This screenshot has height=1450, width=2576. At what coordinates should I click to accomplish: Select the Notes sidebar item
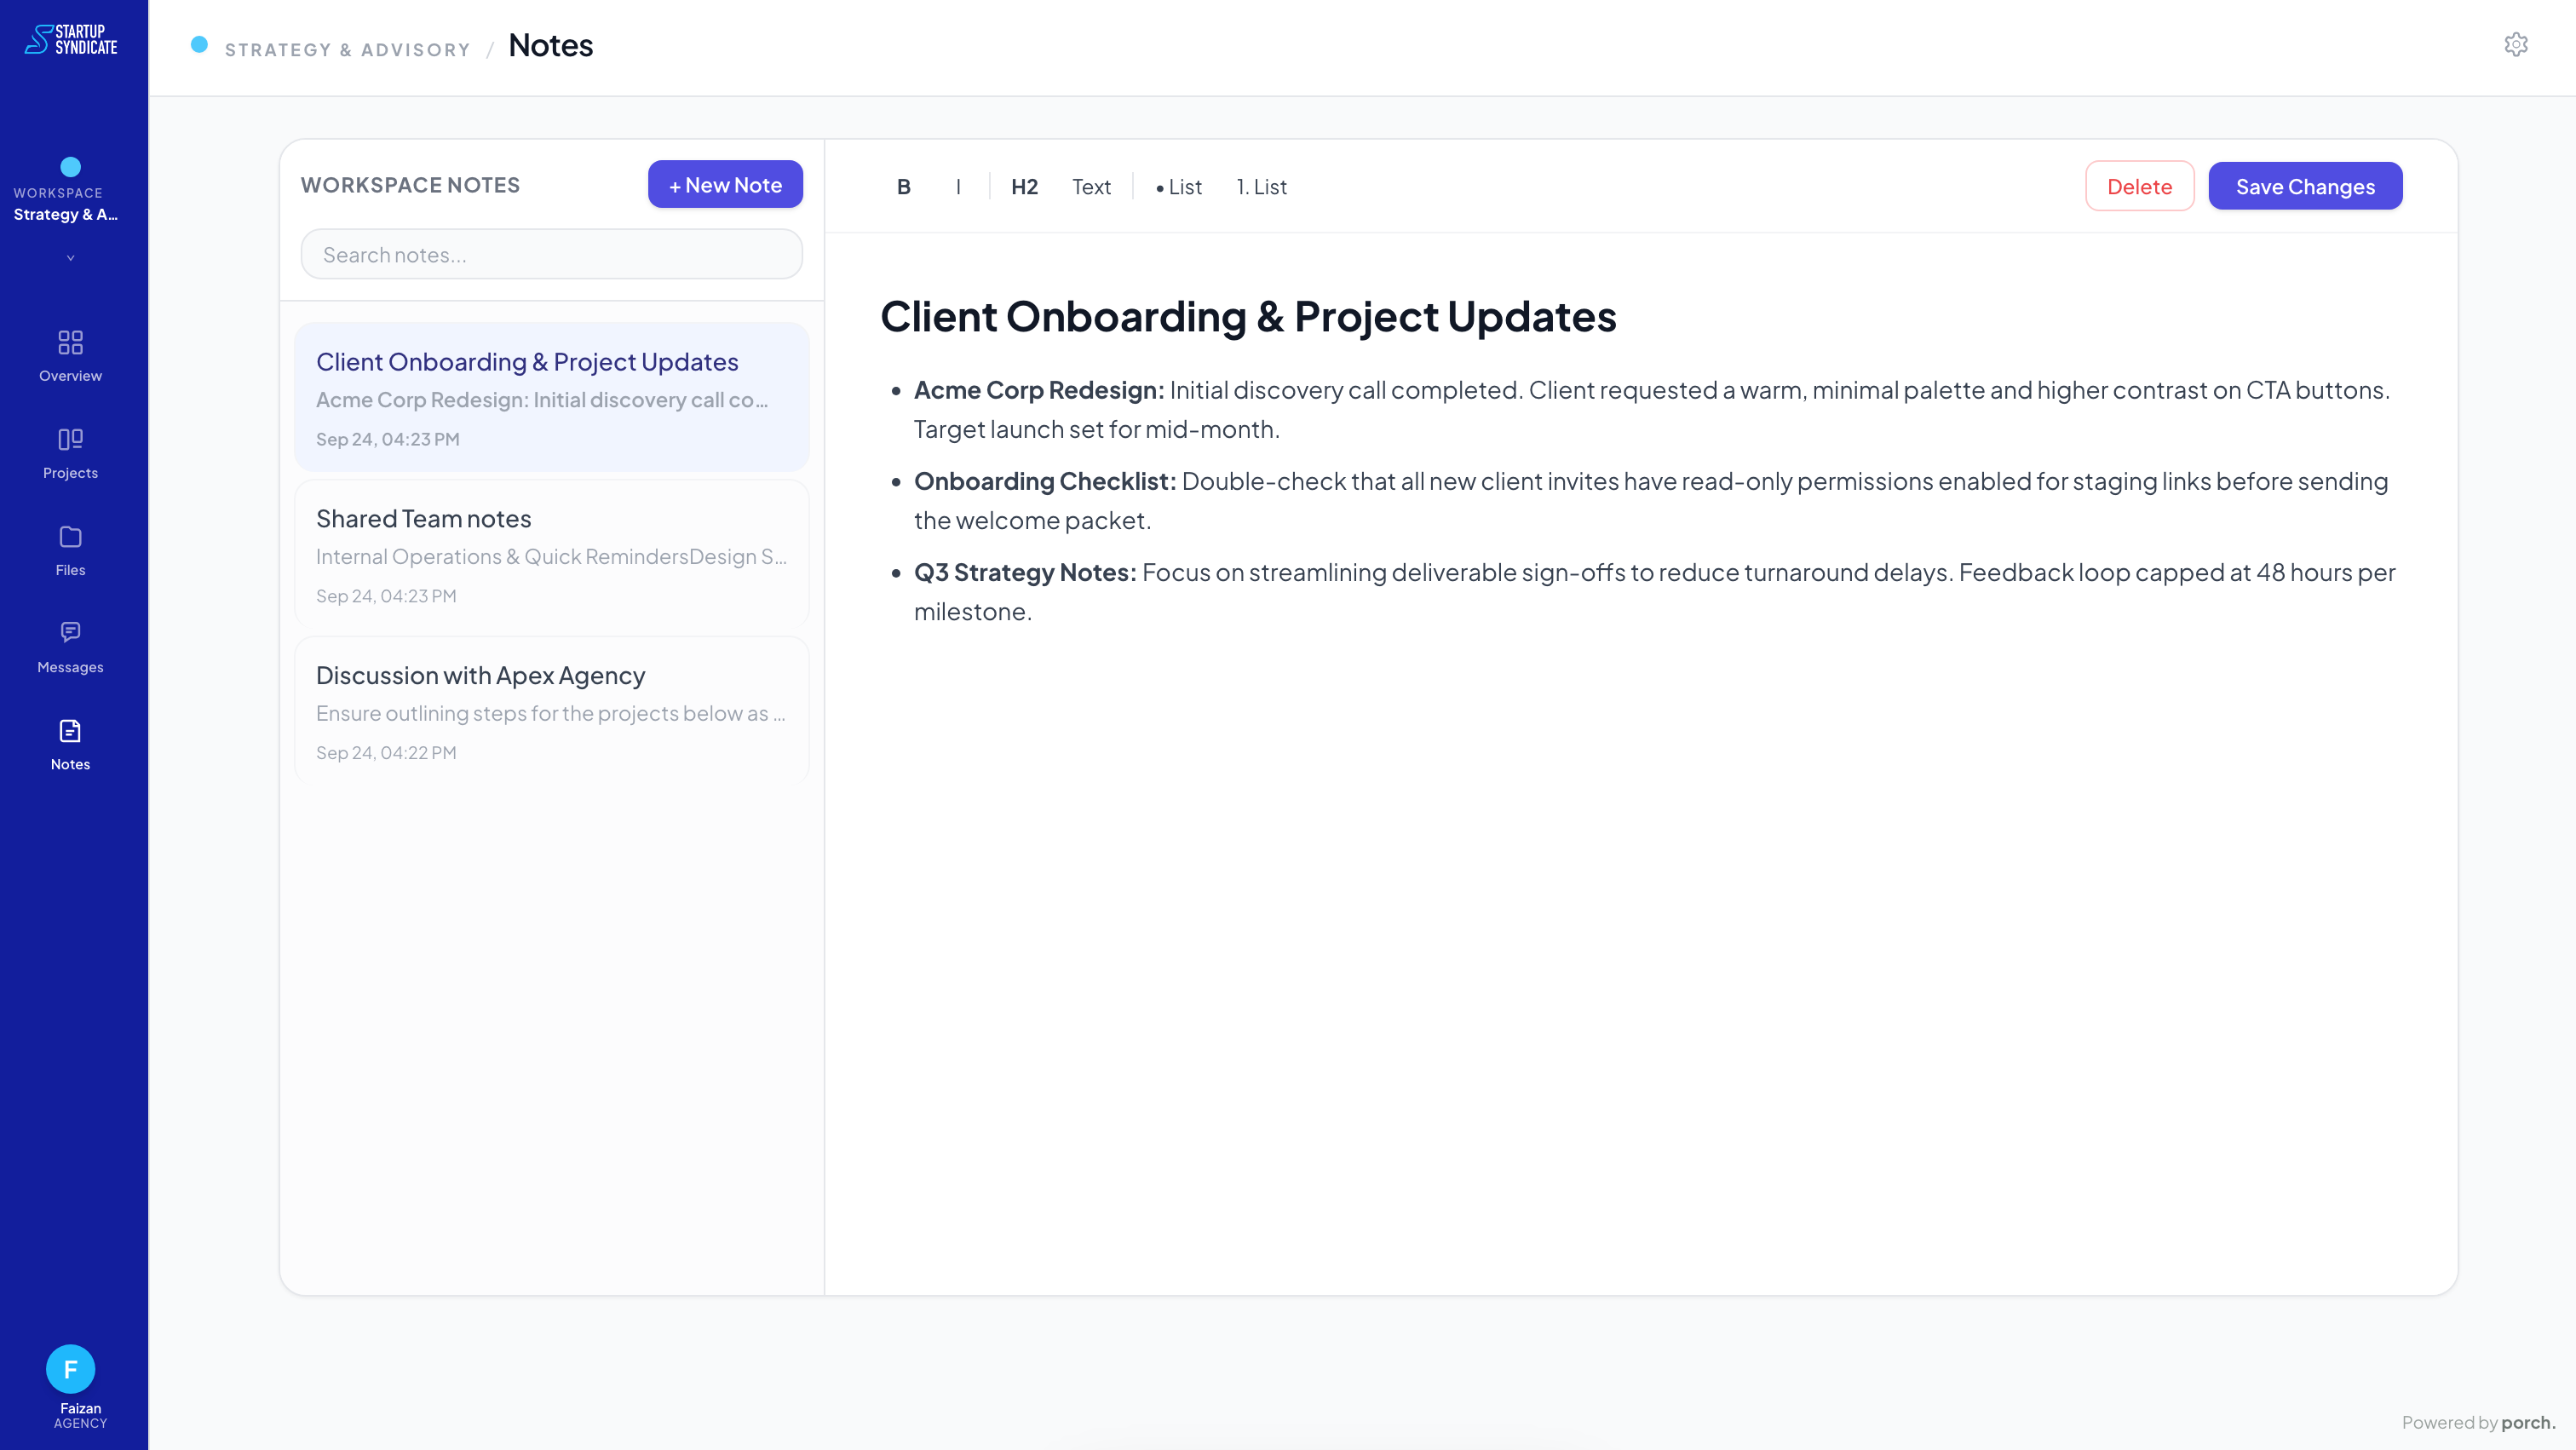70,744
